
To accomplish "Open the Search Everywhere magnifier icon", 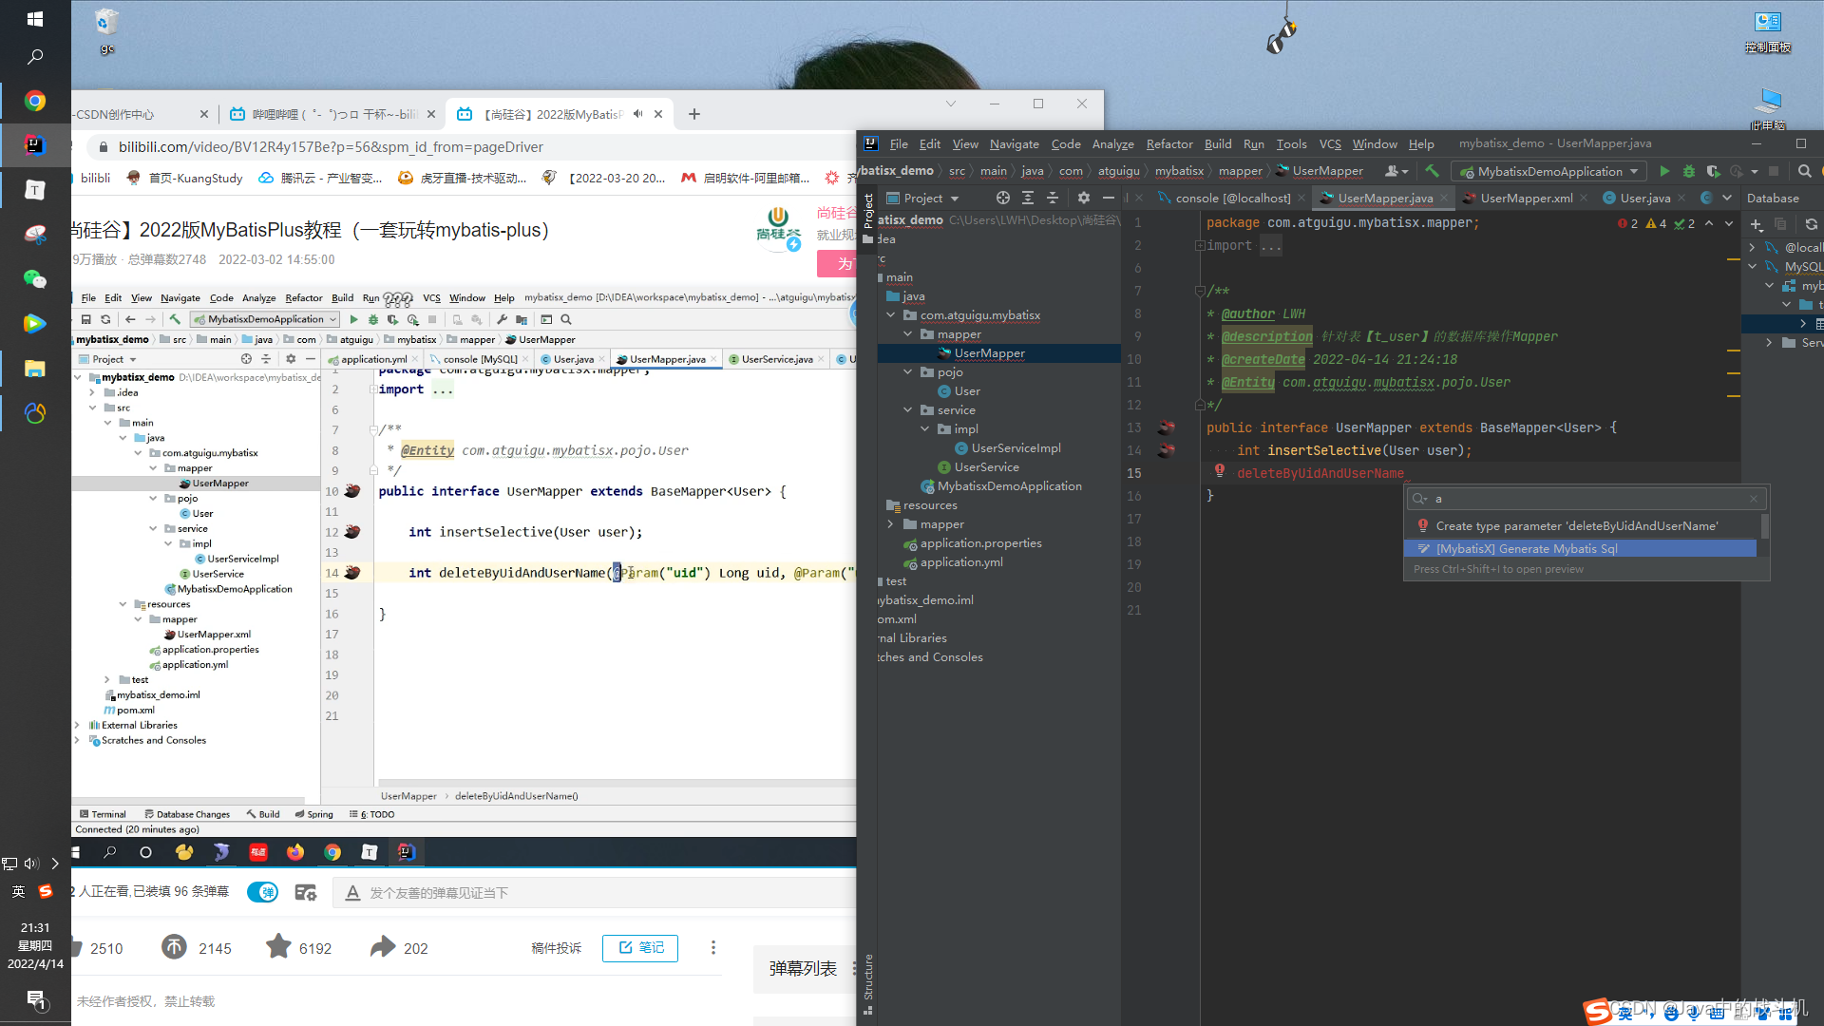I will pos(1804,171).
